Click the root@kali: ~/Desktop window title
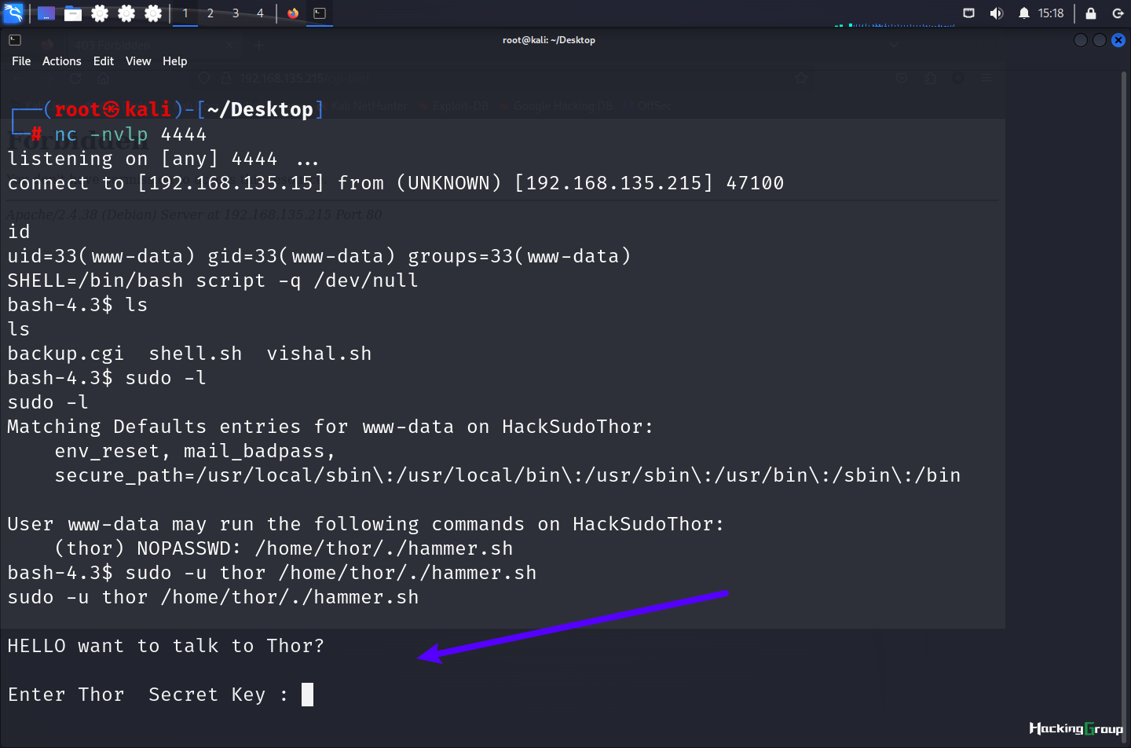Image resolution: width=1131 pixels, height=748 pixels. click(549, 40)
